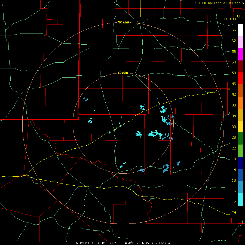The width and height of the screenshot is (245, 245).
Task: Click the Enhanced Echo Tops caption text
Action: coord(96,243)
